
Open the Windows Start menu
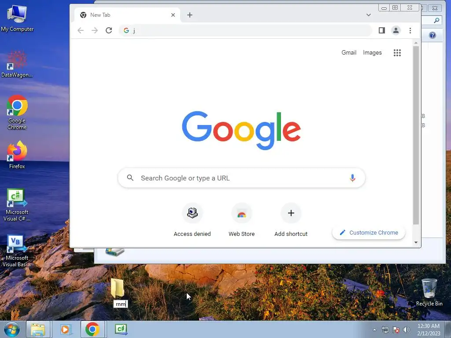click(x=11, y=329)
